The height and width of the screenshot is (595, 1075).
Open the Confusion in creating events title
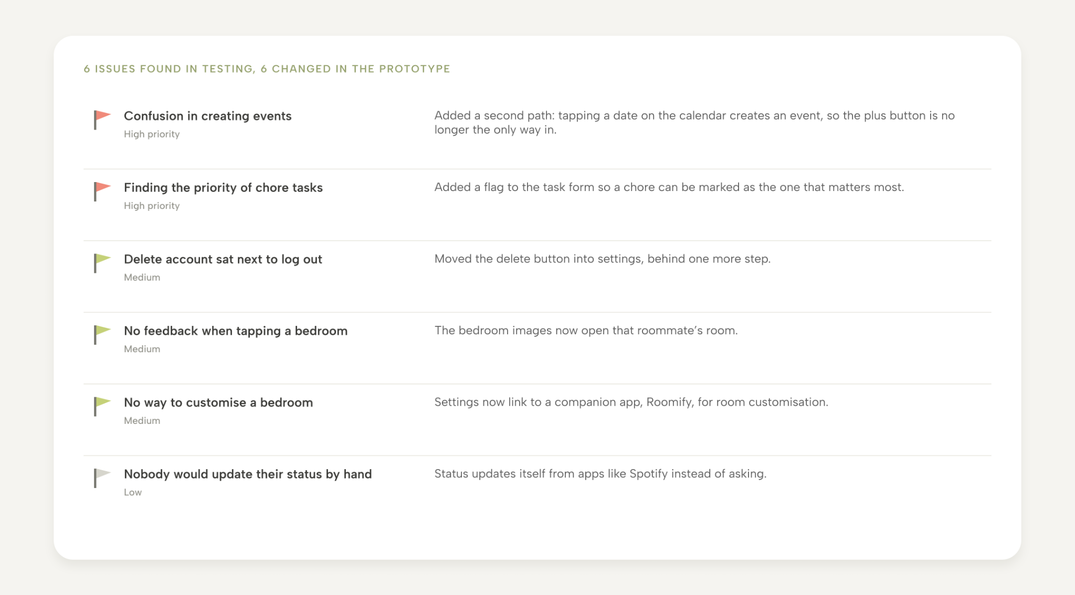207,116
